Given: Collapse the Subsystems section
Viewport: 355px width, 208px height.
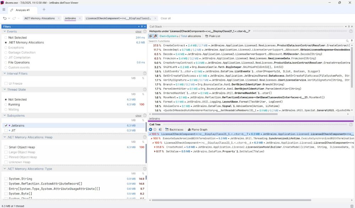Looking at the screenshot, I should 5,116.
